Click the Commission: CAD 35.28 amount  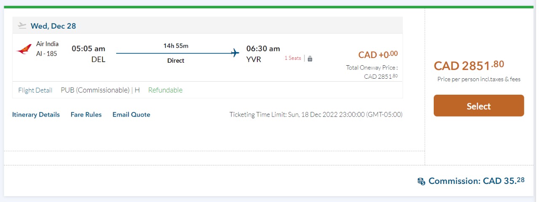tap(476, 181)
